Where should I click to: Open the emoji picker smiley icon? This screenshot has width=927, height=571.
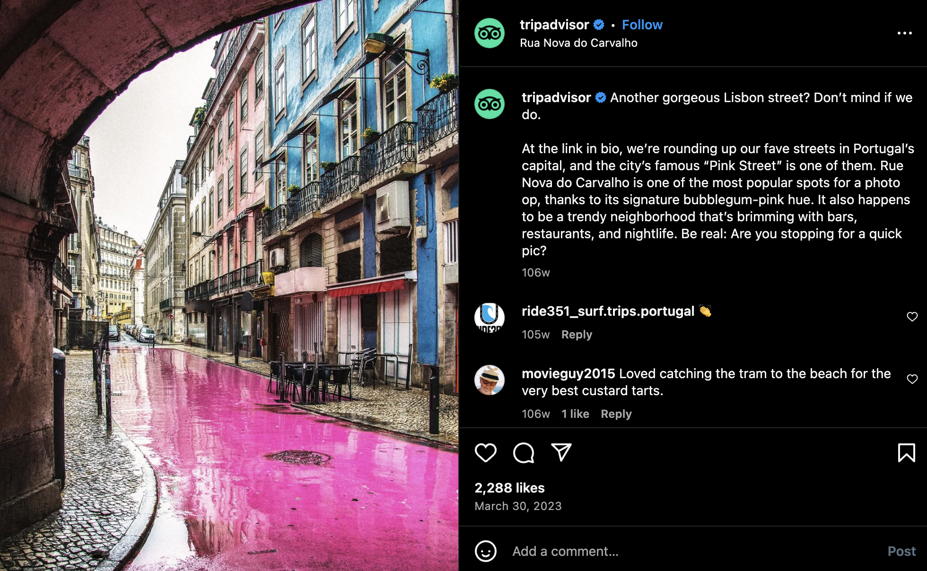pyautogui.click(x=485, y=551)
